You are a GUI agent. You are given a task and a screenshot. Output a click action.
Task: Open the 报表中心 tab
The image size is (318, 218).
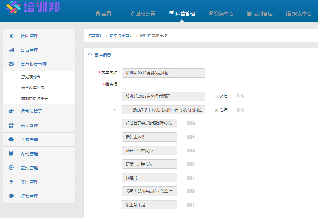pyautogui.click(x=299, y=14)
